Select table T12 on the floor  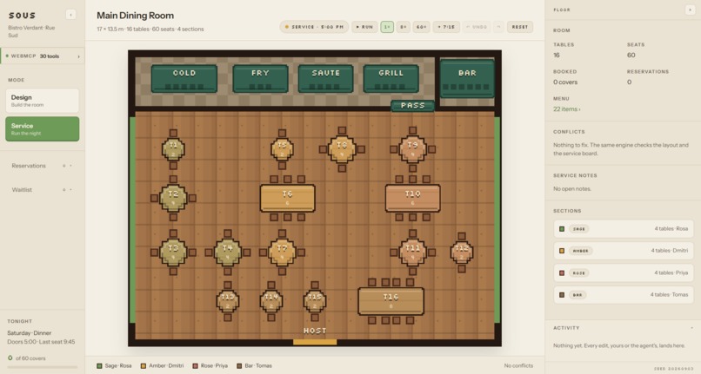[462, 253]
